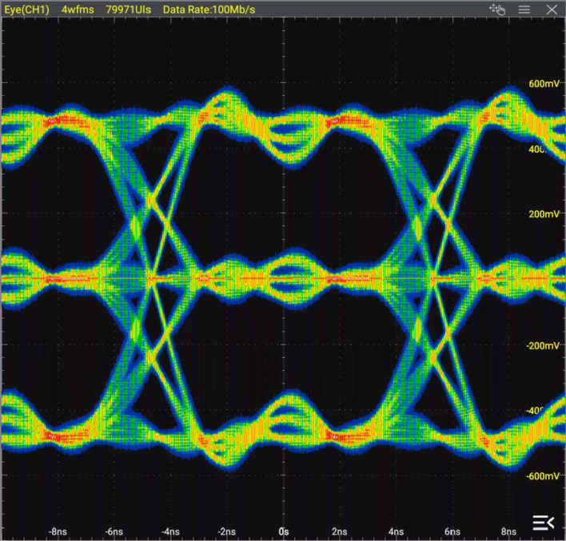Close the Eye(CH1) window
Viewport: 566px width, 541px height.
(552, 10)
